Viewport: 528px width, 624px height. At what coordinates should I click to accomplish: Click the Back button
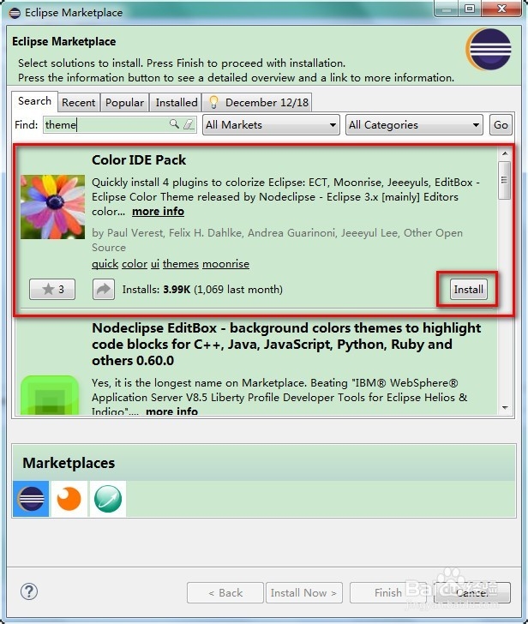[x=225, y=593]
